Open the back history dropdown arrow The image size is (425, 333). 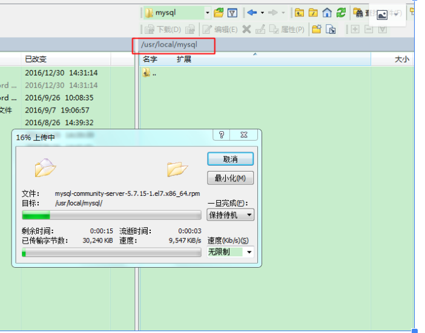pyautogui.click(x=262, y=13)
